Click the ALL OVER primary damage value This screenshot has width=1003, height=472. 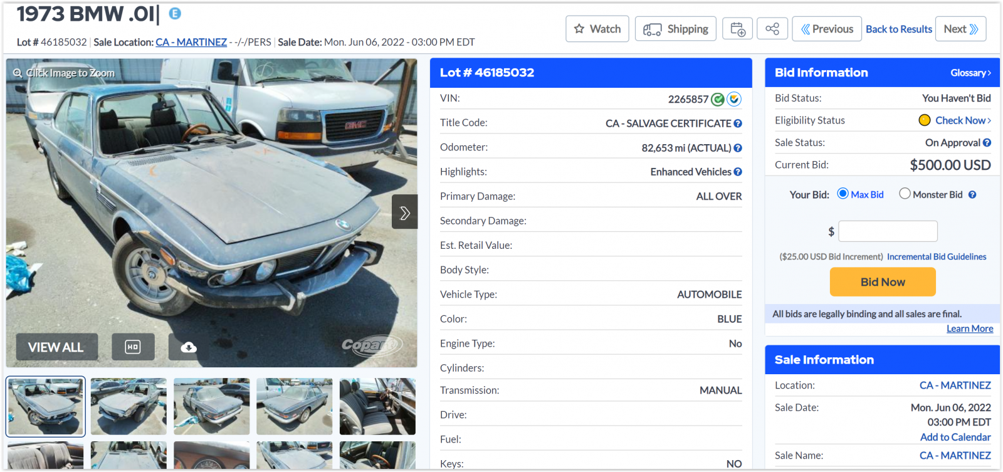pos(719,196)
